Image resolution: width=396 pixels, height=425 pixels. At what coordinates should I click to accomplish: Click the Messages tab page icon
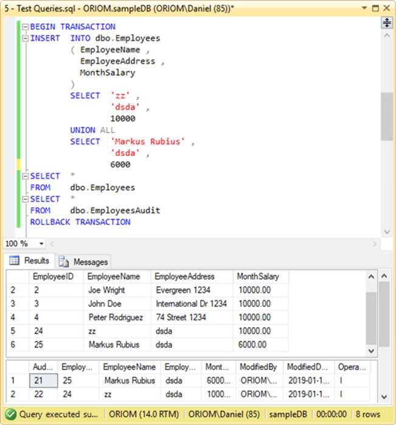pyautogui.click(x=63, y=262)
